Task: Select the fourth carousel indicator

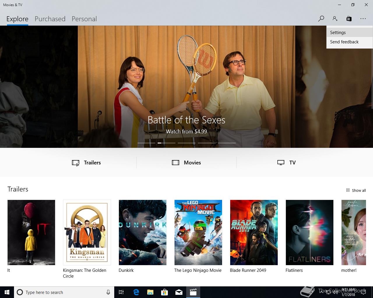Action: 207,143
